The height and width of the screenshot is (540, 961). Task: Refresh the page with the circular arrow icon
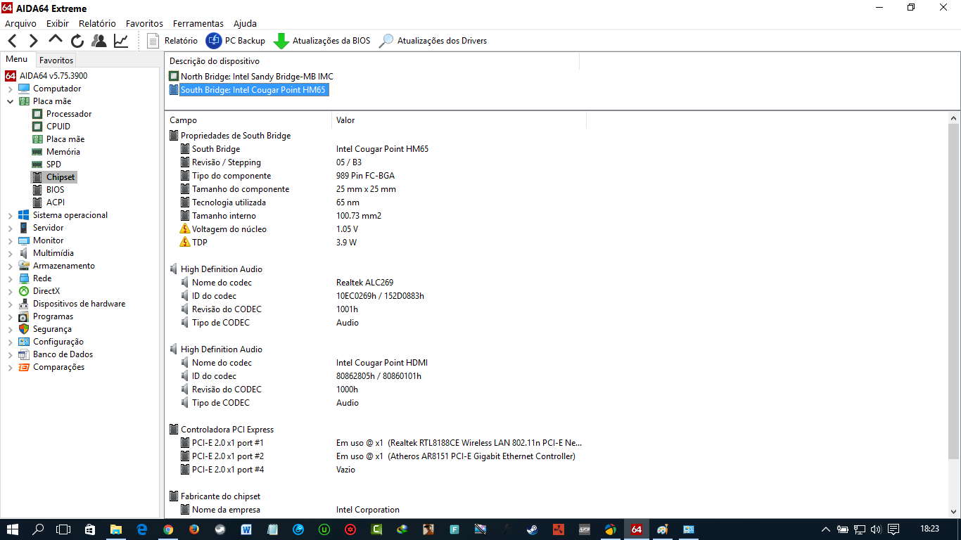point(77,41)
